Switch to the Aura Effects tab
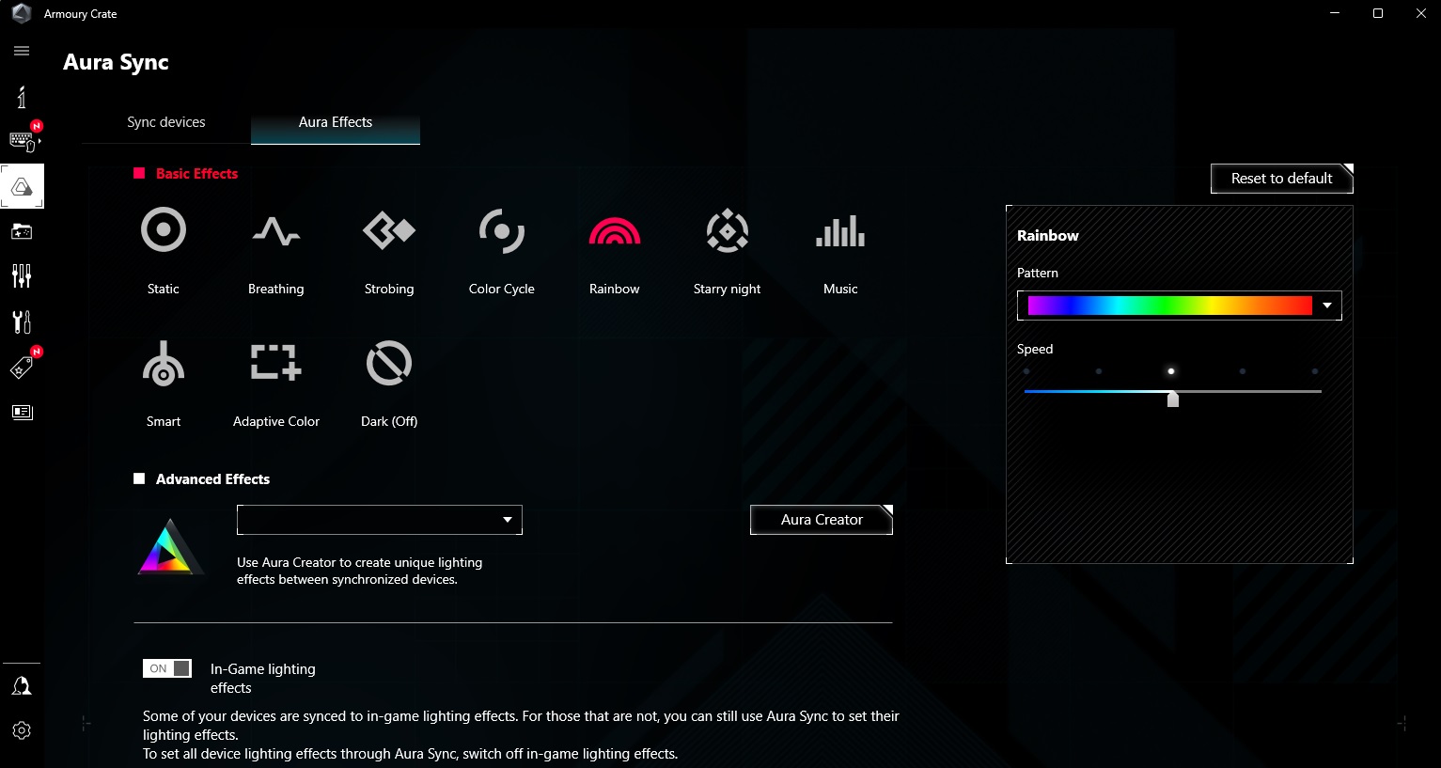1441x768 pixels. (x=336, y=122)
